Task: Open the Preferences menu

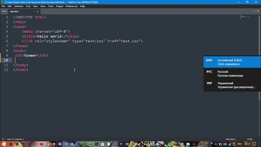Action: coord(72,7)
